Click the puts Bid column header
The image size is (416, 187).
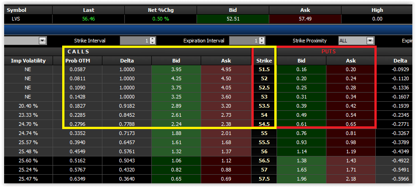coord(301,61)
